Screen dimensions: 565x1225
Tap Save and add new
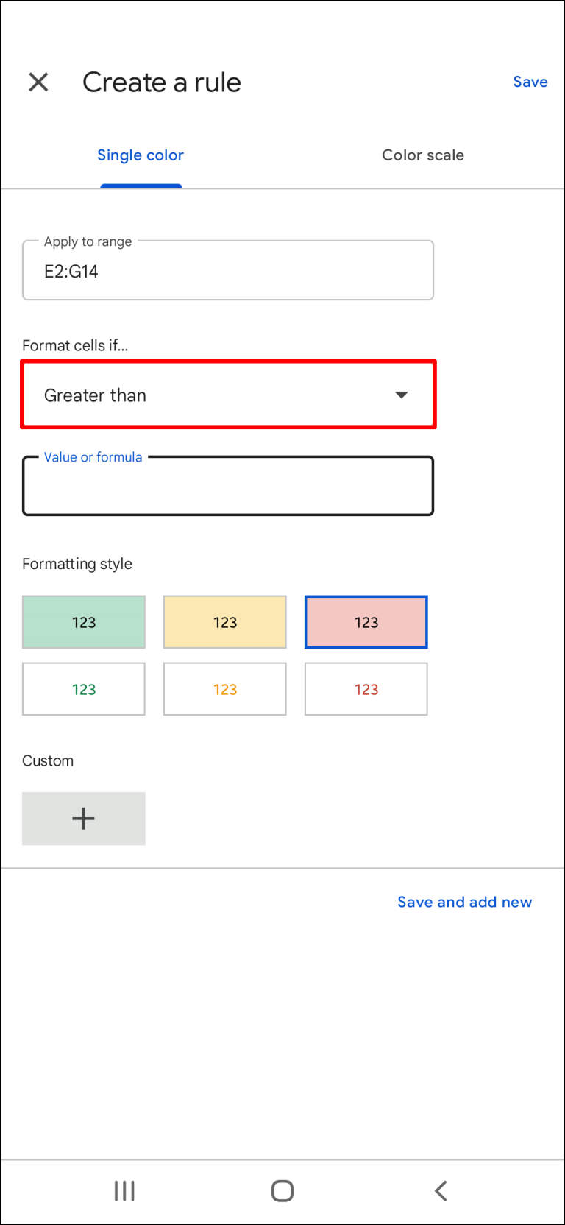pyautogui.click(x=464, y=902)
